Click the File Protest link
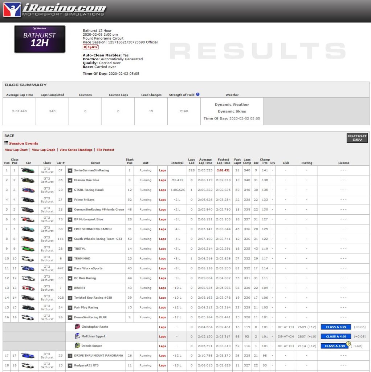This screenshot has width=371, height=372. tap(105, 150)
